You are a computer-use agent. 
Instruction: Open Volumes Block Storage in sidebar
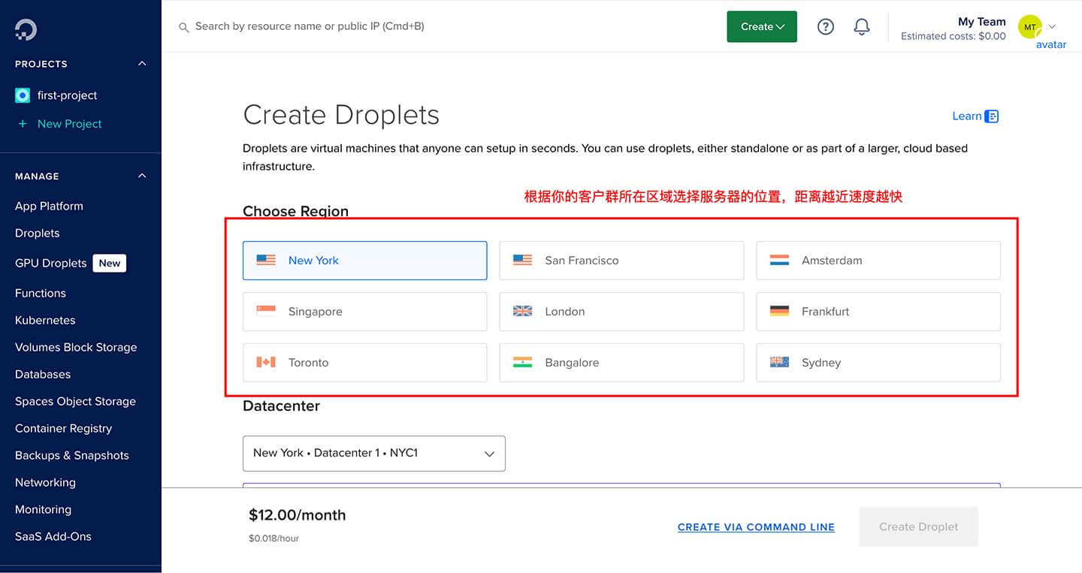point(76,347)
